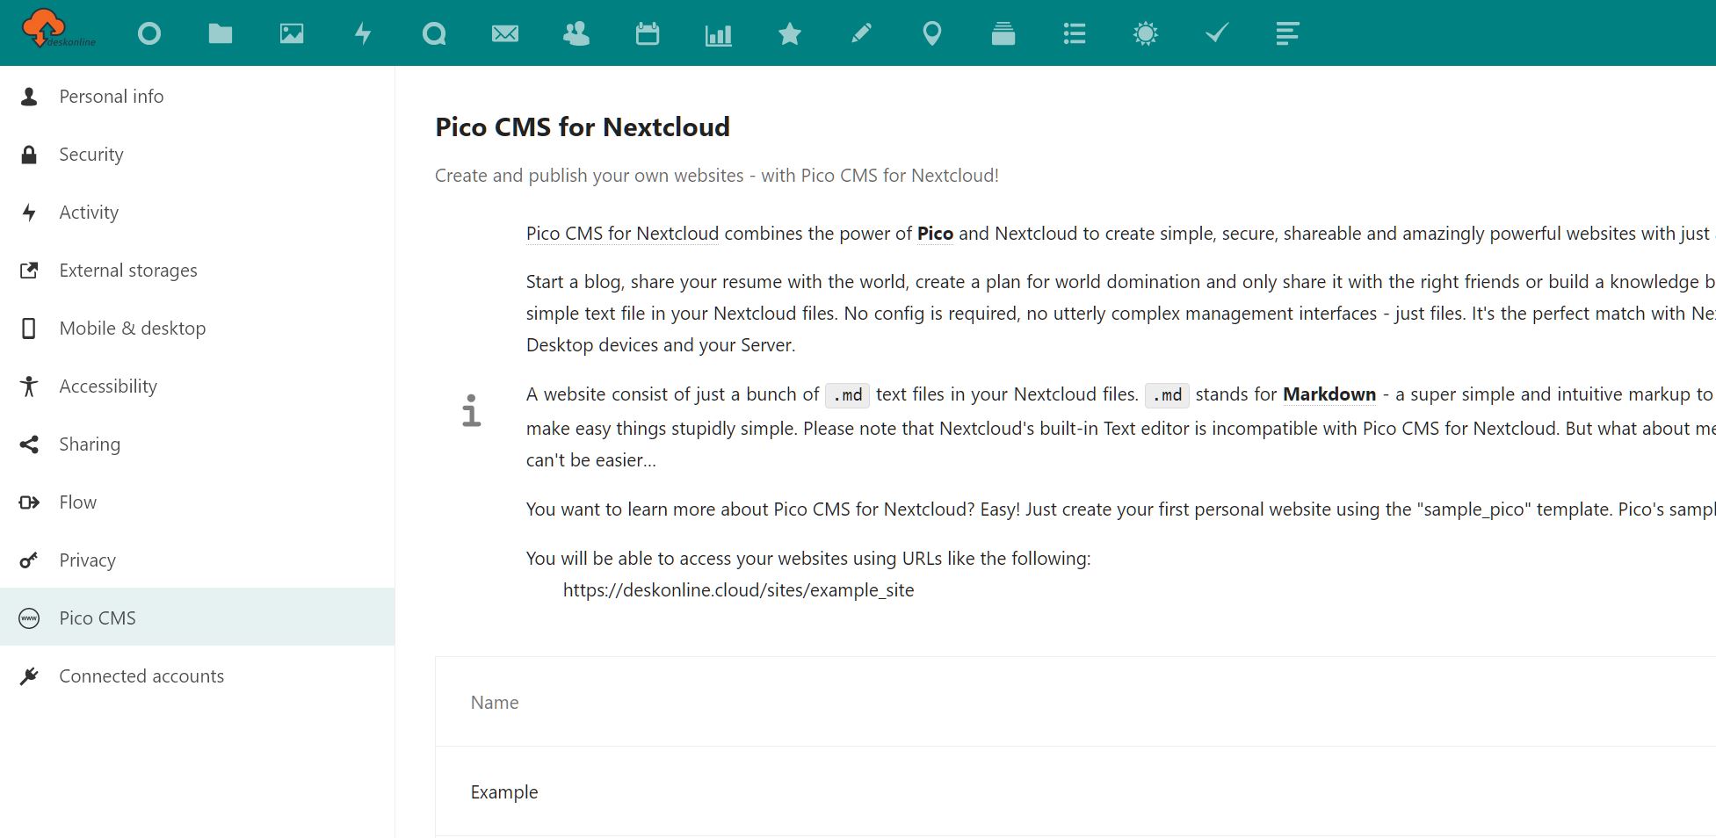Open the deskonline logo home link

pos(58,30)
